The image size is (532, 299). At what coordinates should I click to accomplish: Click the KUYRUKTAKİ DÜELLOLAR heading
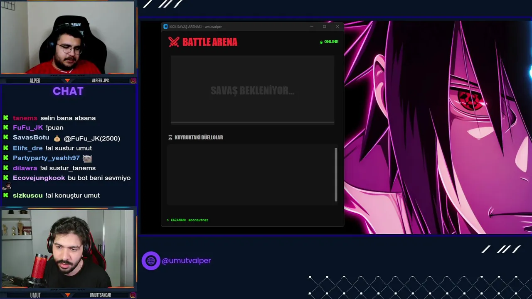click(199, 137)
